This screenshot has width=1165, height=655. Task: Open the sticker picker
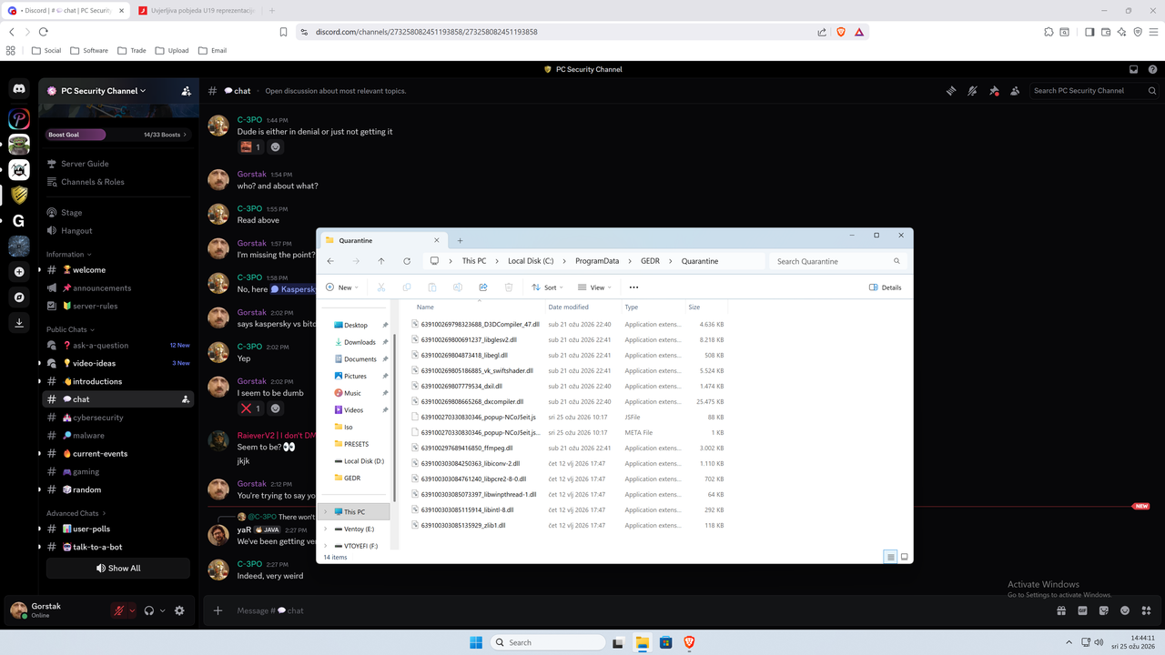point(1103,610)
